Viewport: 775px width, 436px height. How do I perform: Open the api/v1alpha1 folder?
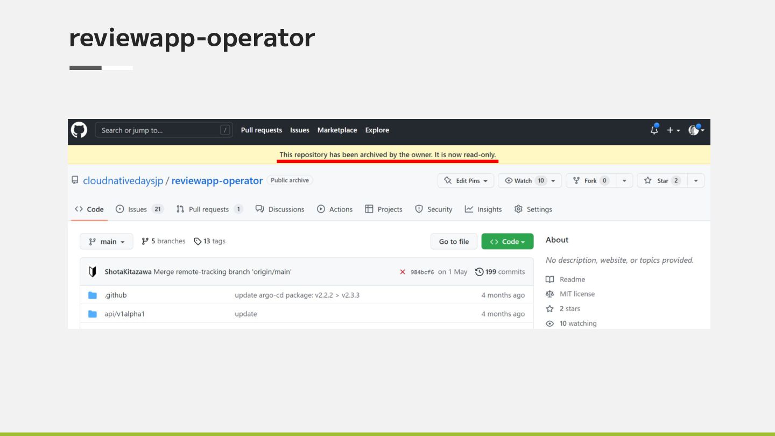click(124, 314)
